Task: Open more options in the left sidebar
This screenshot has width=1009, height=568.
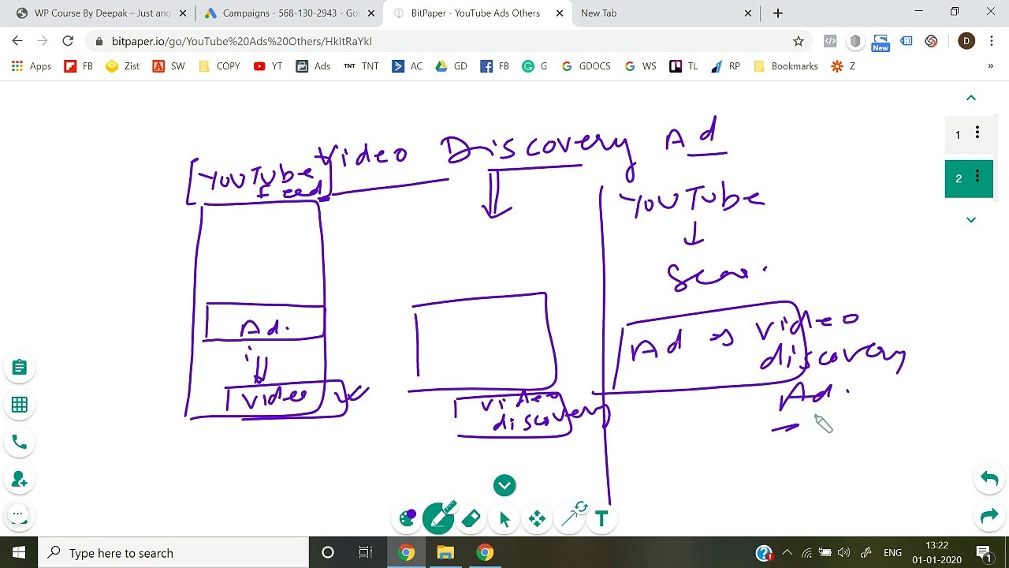Action: point(17,514)
